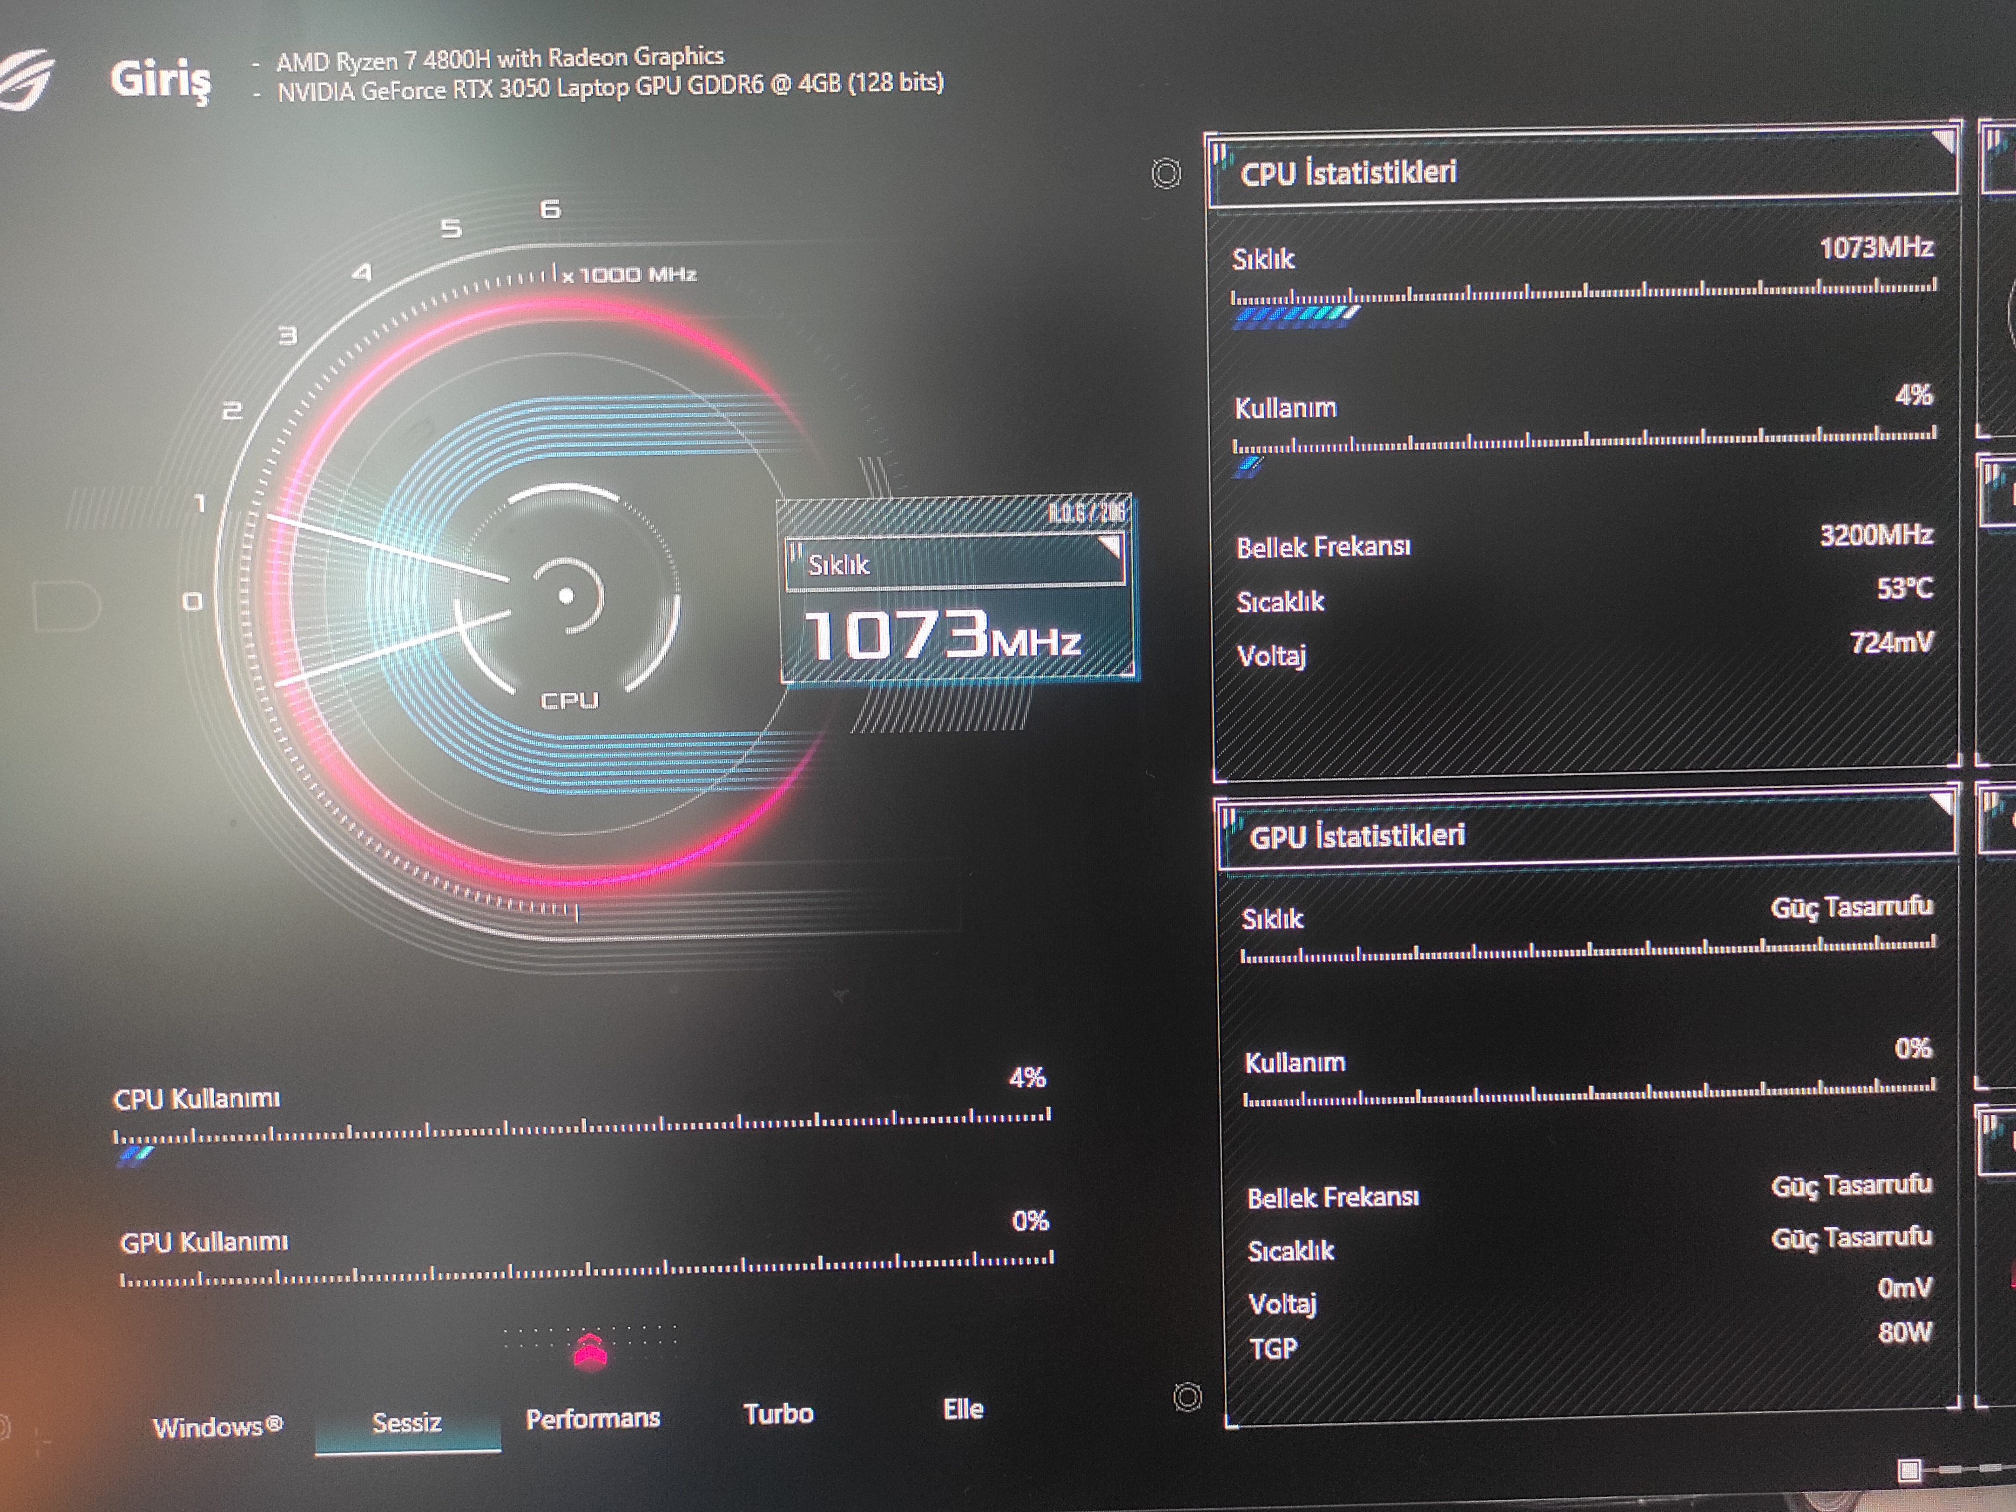The width and height of the screenshot is (2016, 1512).
Task: Click the TGP label
Action: tap(1273, 1348)
